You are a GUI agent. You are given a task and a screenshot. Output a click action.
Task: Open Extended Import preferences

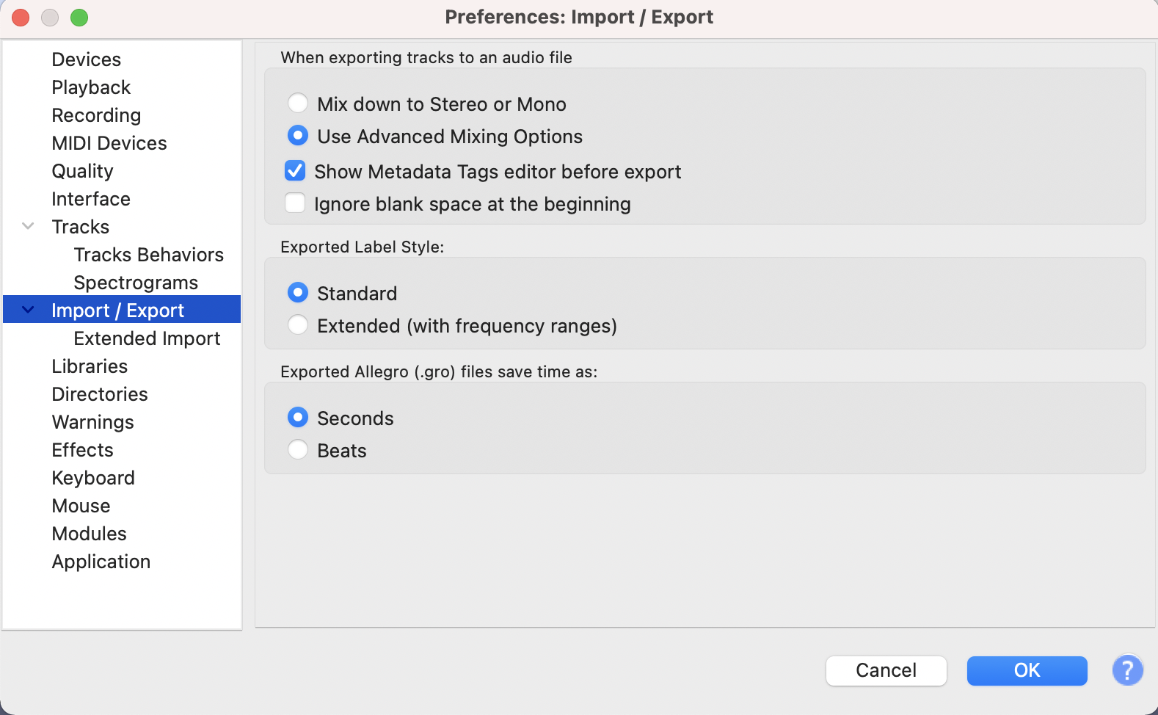point(147,338)
